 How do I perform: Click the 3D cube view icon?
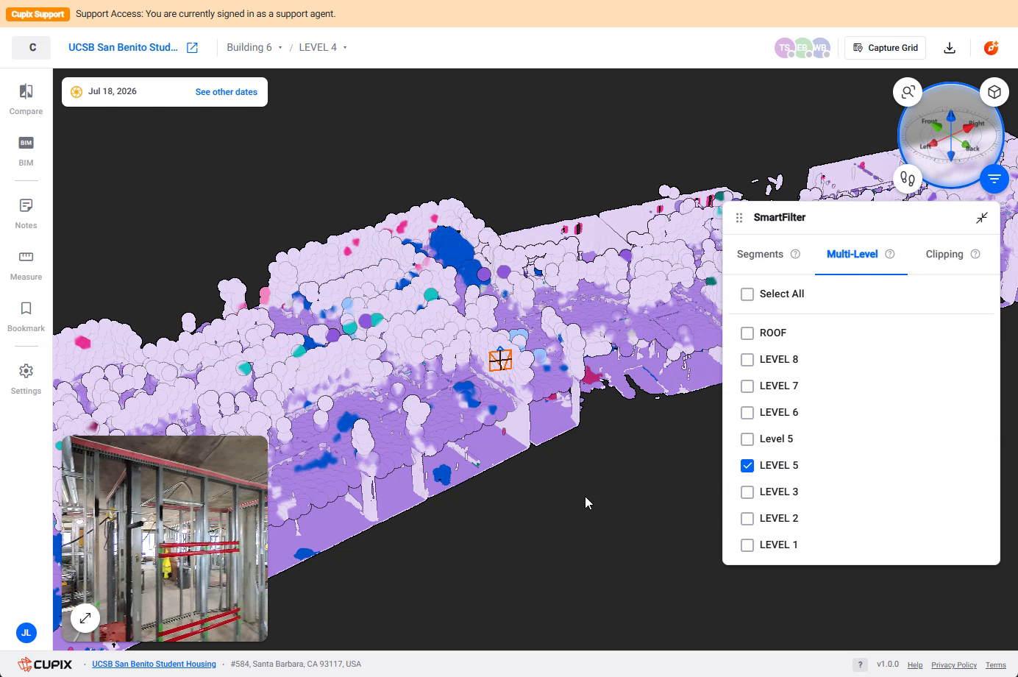pos(994,92)
